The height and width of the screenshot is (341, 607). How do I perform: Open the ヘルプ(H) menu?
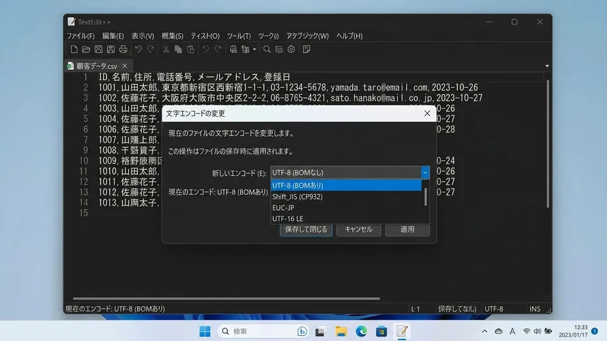point(349,36)
